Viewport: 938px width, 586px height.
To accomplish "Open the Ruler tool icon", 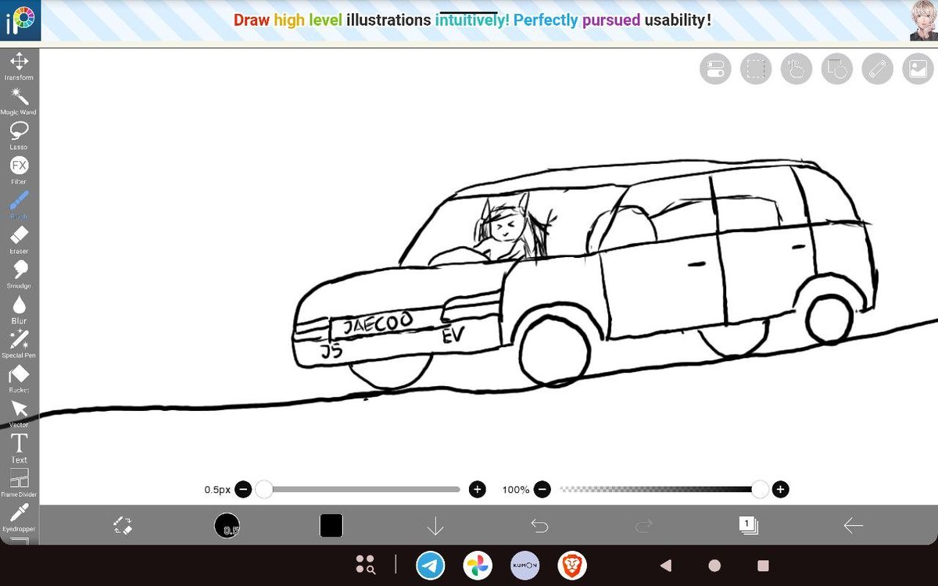I will [877, 69].
